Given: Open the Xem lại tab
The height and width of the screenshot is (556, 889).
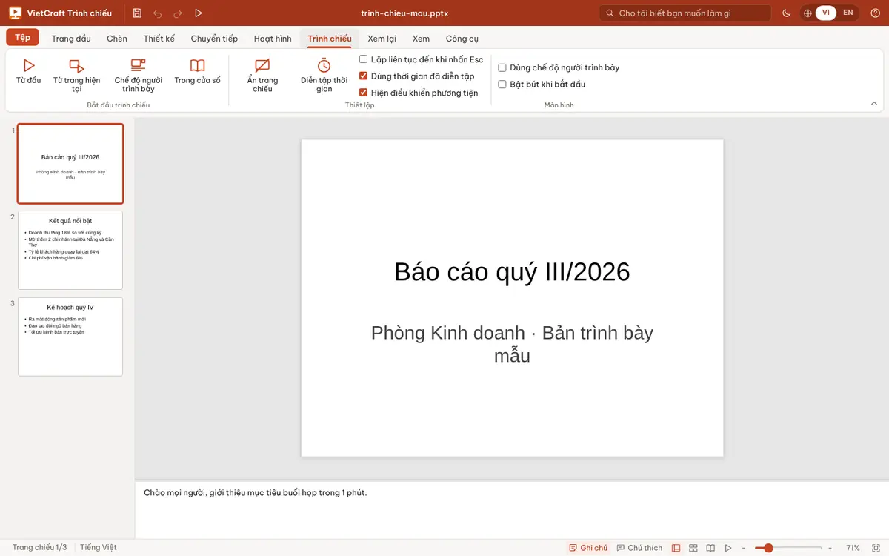Looking at the screenshot, I should coord(382,39).
